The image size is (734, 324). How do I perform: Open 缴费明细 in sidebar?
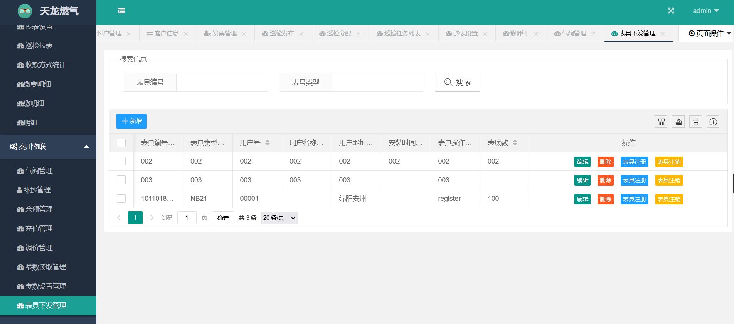tap(48, 84)
